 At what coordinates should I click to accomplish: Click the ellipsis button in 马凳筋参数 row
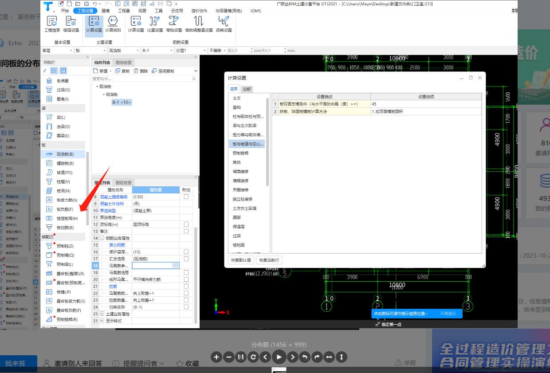pos(175,265)
